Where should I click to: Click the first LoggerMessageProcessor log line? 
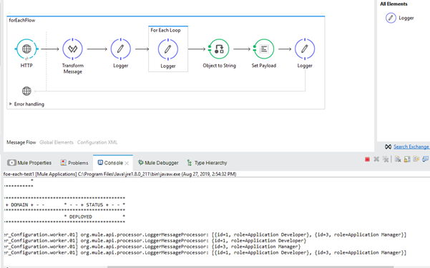205,235
